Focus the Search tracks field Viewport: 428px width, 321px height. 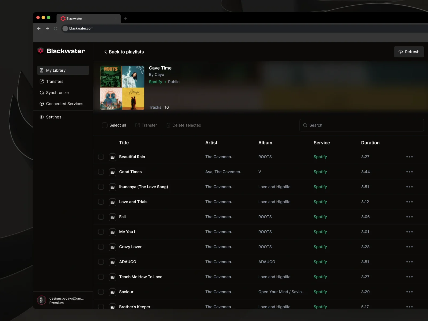tap(362, 125)
